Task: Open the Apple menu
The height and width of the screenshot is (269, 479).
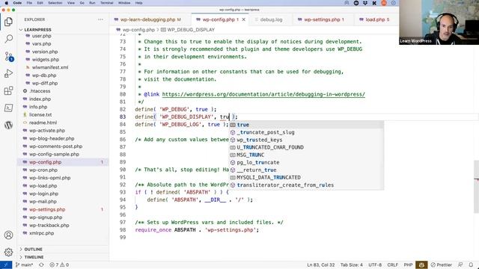Action: [x=7, y=3]
